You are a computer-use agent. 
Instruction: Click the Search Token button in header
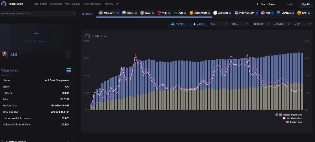click(x=266, y=4)
